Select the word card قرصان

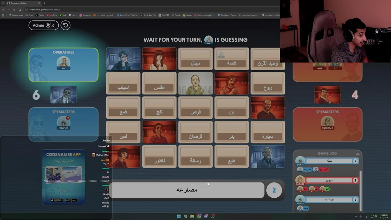(x=195, y=132)
